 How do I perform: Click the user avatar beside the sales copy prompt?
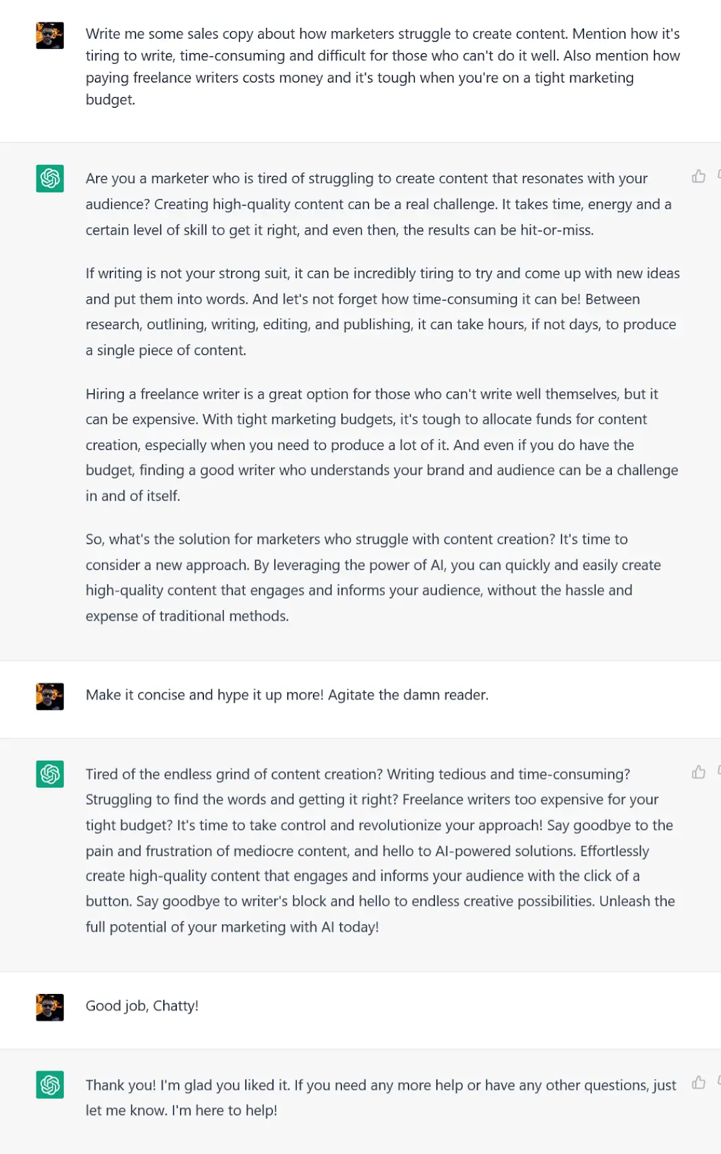pyautogui.click(x=49, y=35)
